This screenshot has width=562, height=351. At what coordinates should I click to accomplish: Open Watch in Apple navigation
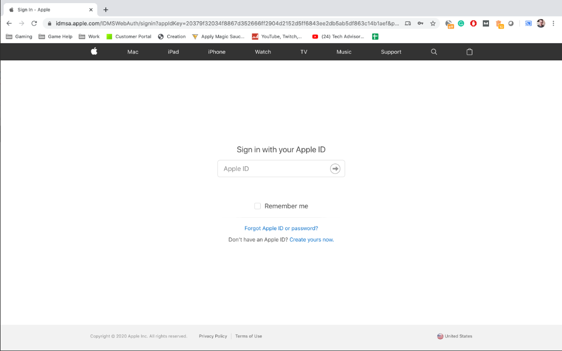tap(263, 52)
